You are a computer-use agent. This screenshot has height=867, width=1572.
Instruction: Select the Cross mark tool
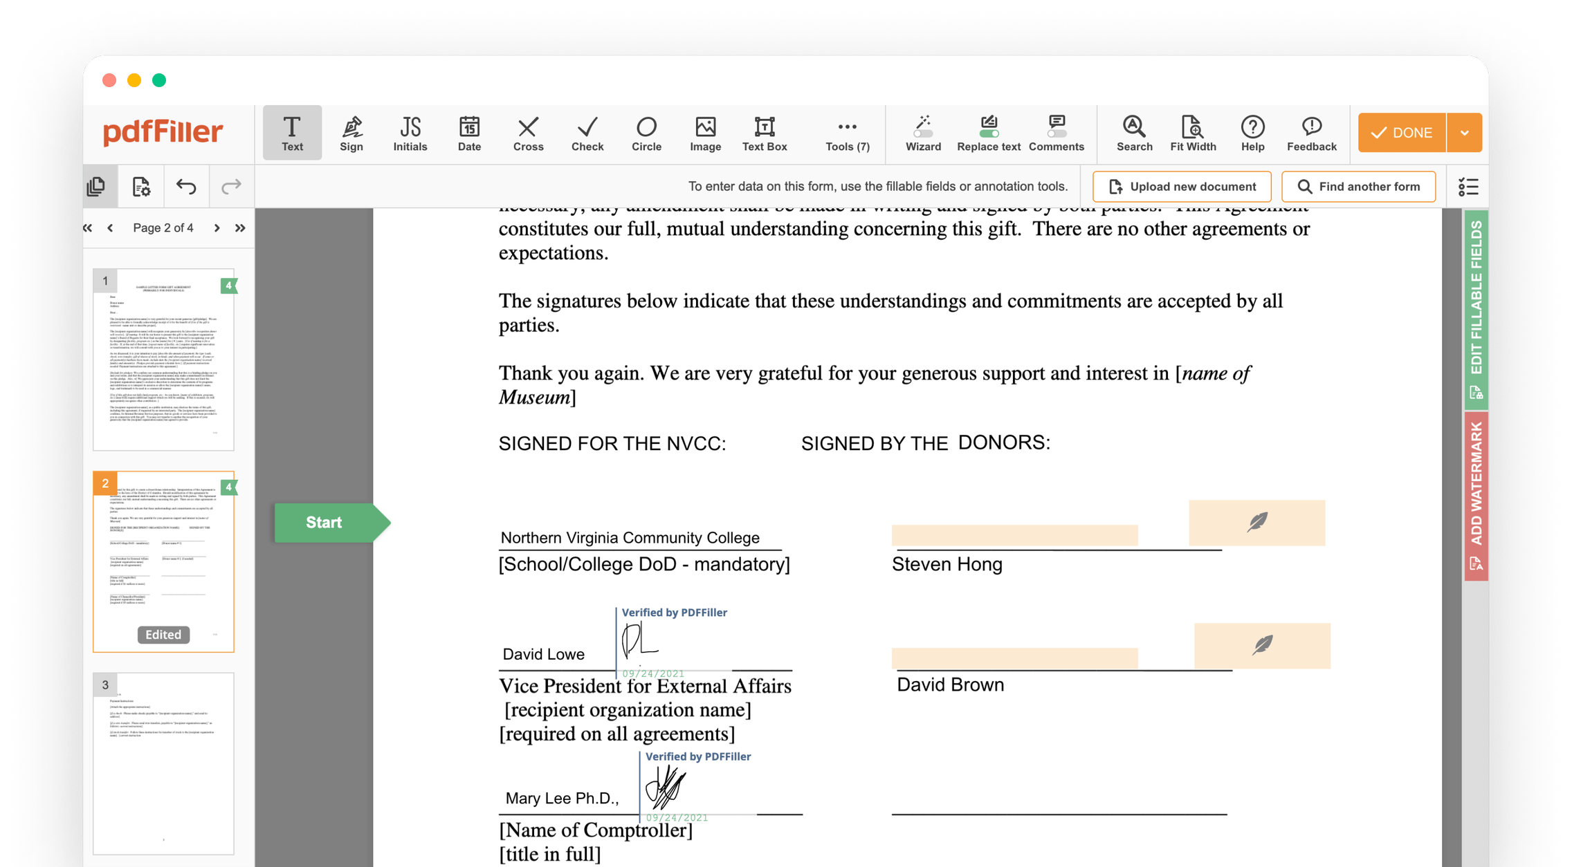[x=528, y=133]
